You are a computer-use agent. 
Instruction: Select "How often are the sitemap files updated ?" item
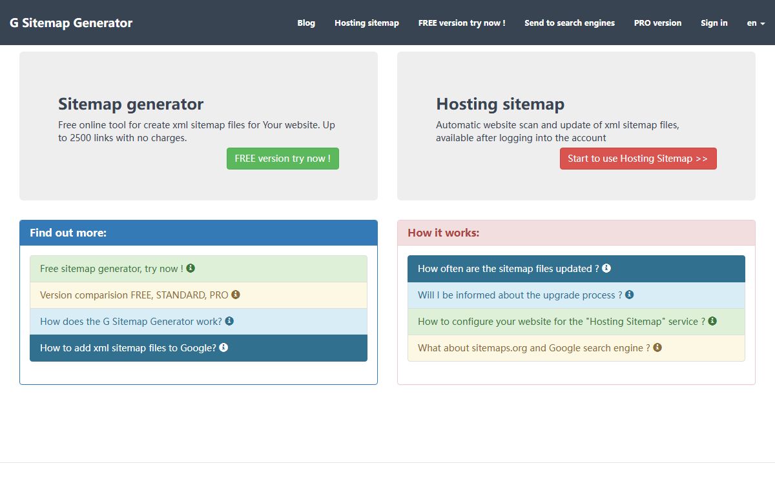click(x=508, y=269)
